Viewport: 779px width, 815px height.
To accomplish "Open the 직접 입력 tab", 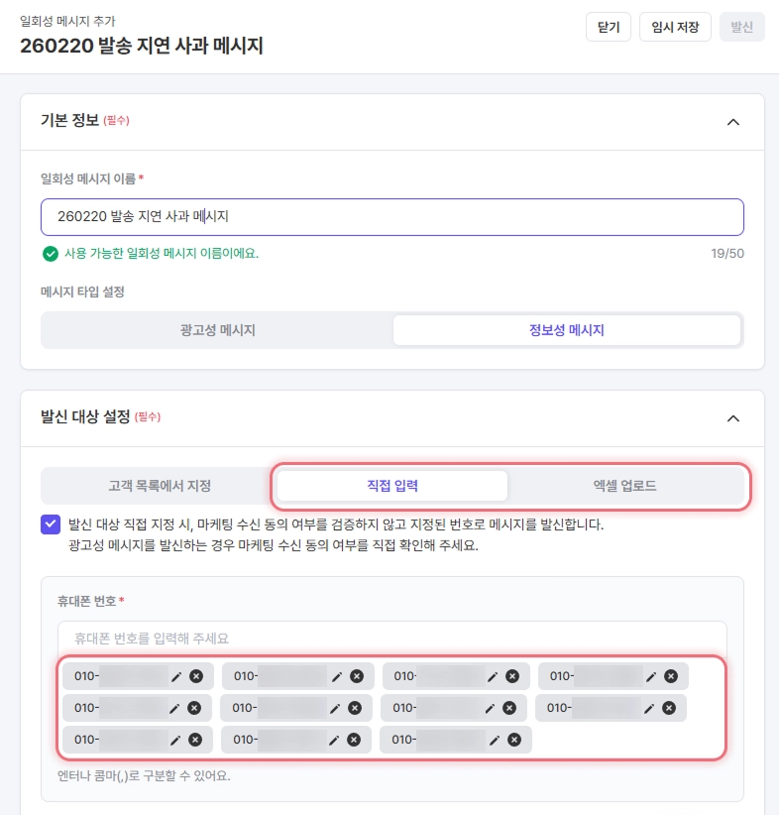I will (x=392, y=486).
